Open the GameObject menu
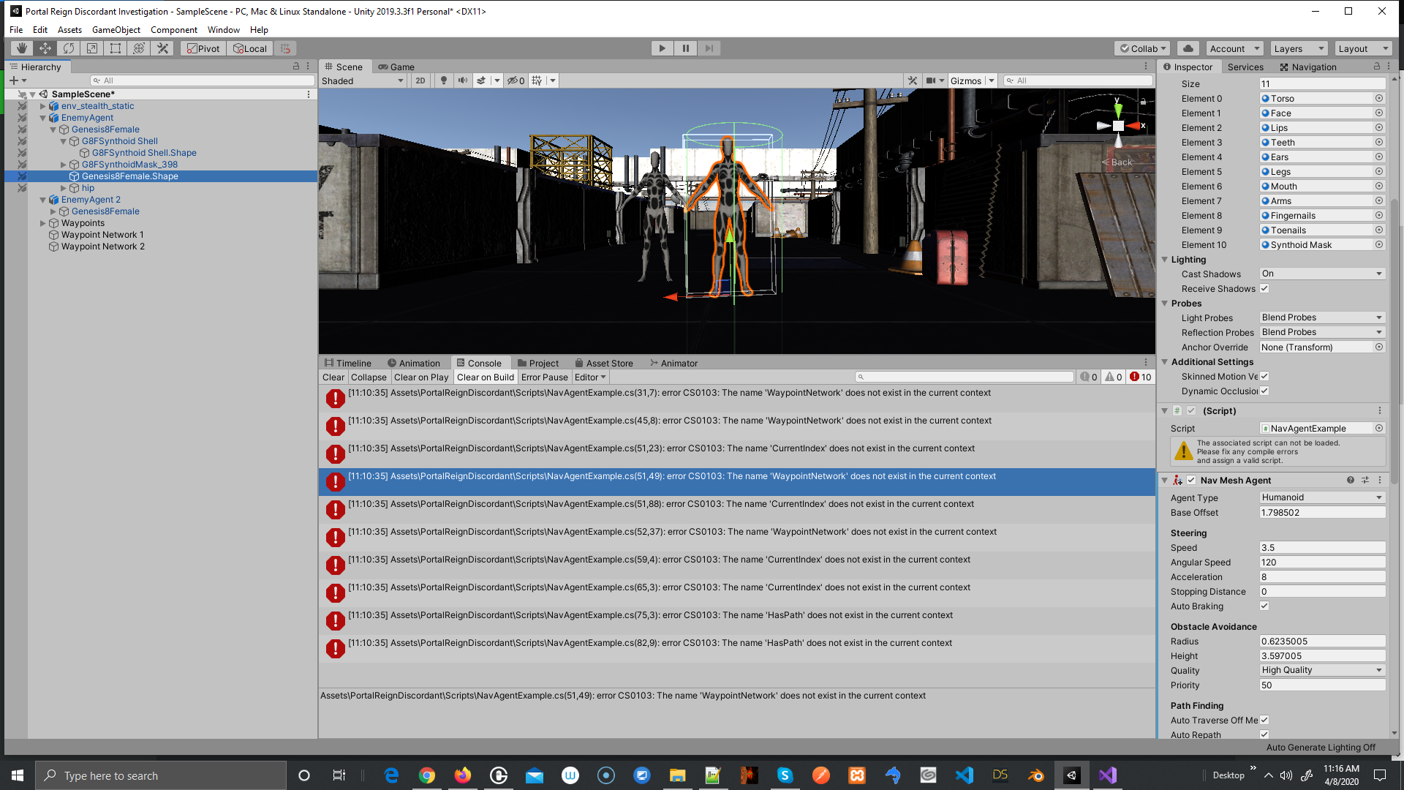 click(116, 30)
